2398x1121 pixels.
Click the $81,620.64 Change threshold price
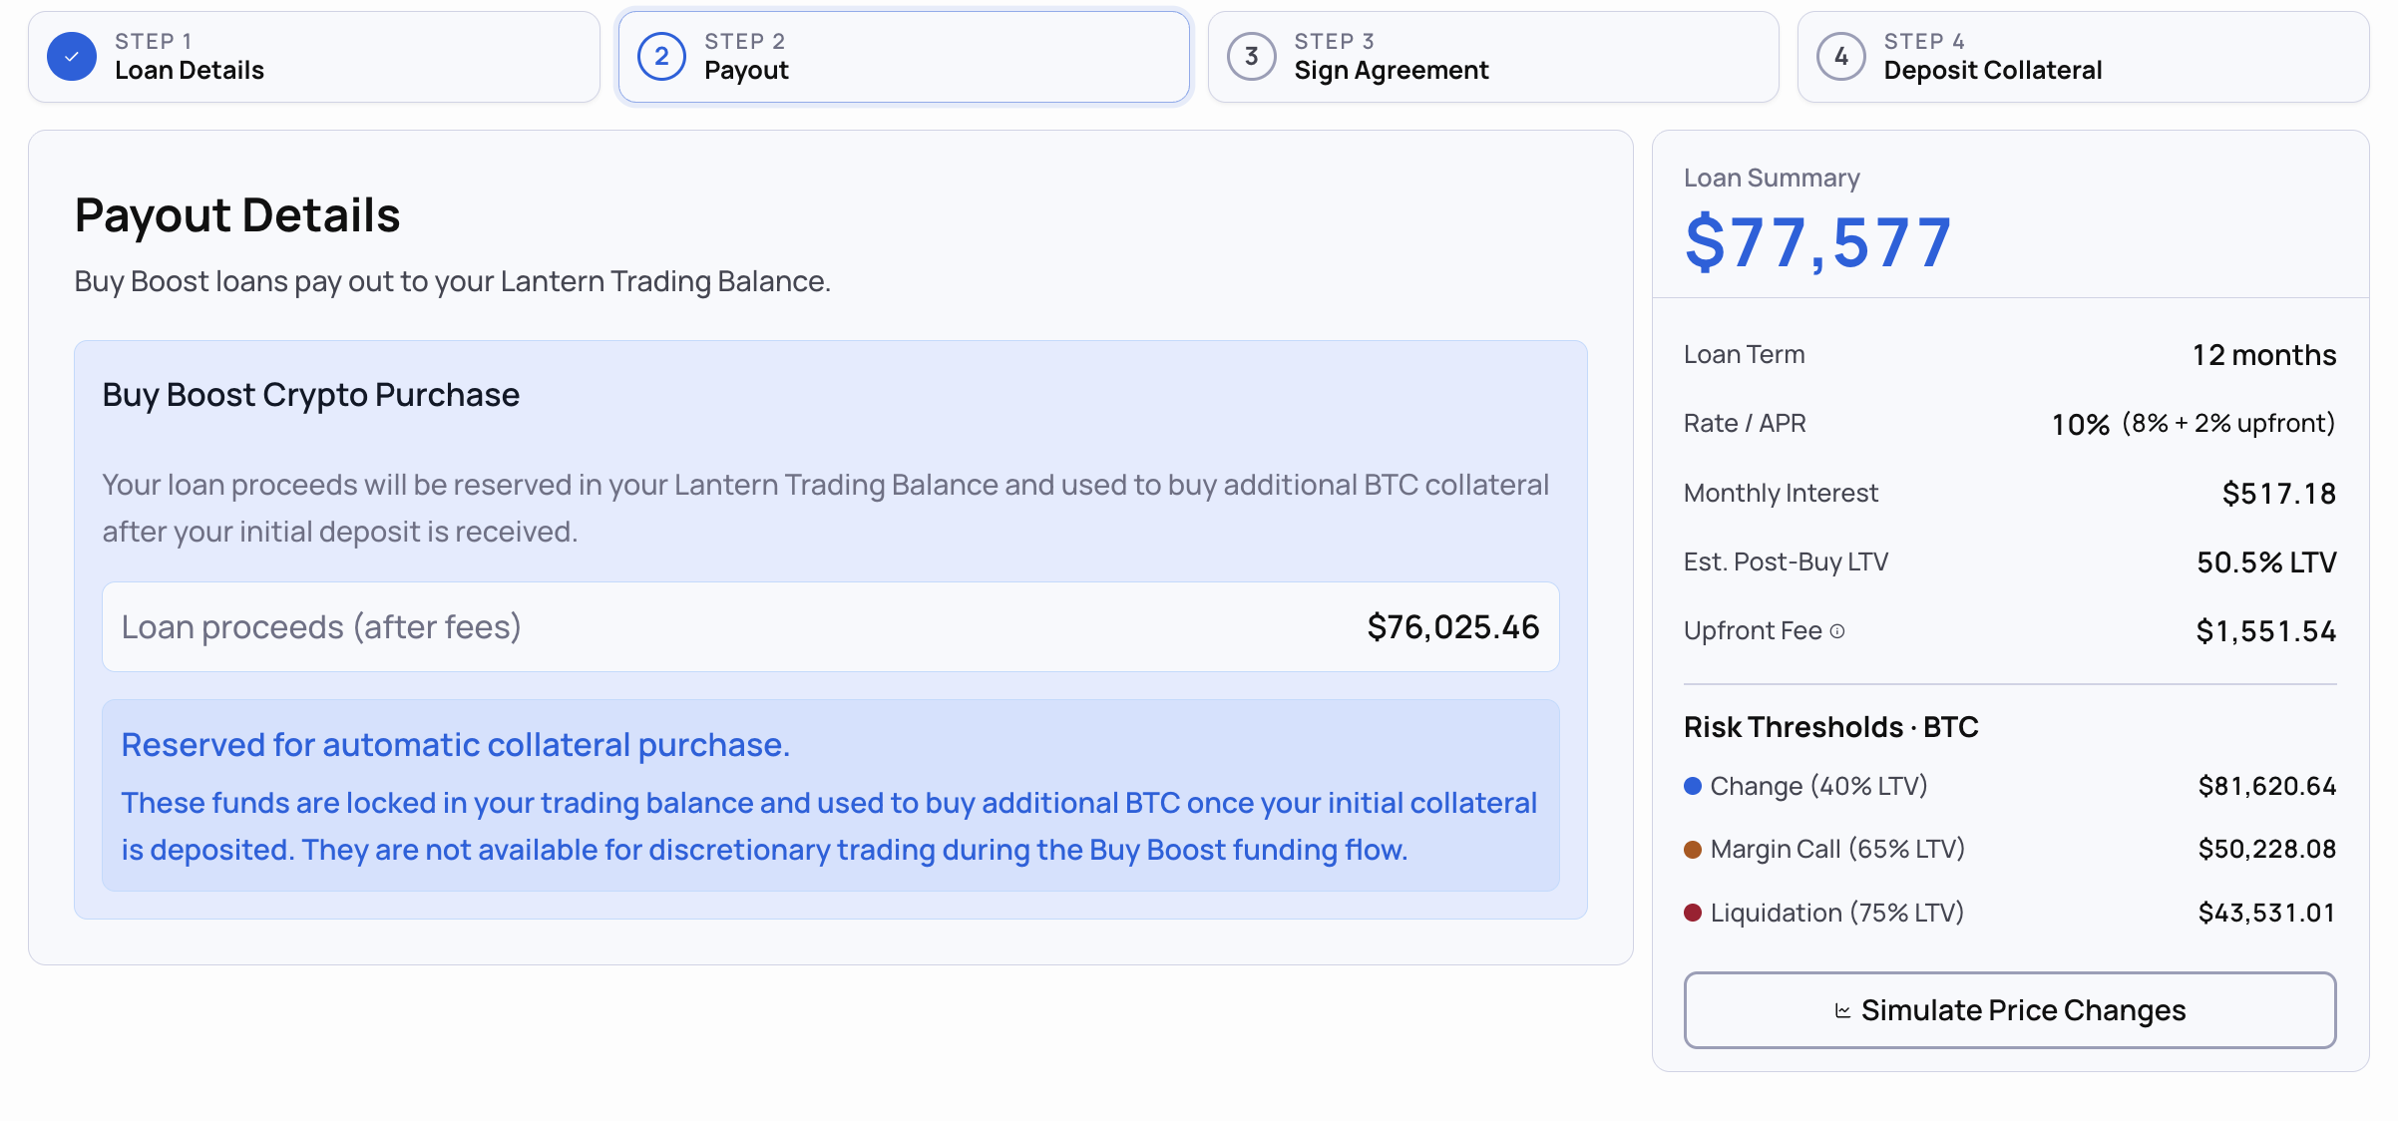click(2267, 786)
